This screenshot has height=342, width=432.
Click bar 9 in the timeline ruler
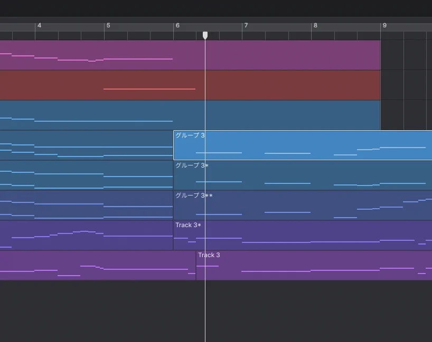pyautogui.click(x=384, y=26)
